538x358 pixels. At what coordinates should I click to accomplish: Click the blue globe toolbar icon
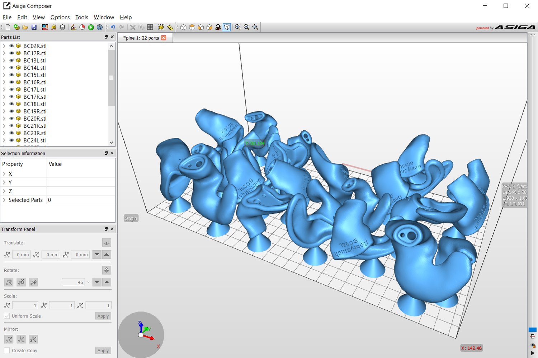click(x=100, y=27)
